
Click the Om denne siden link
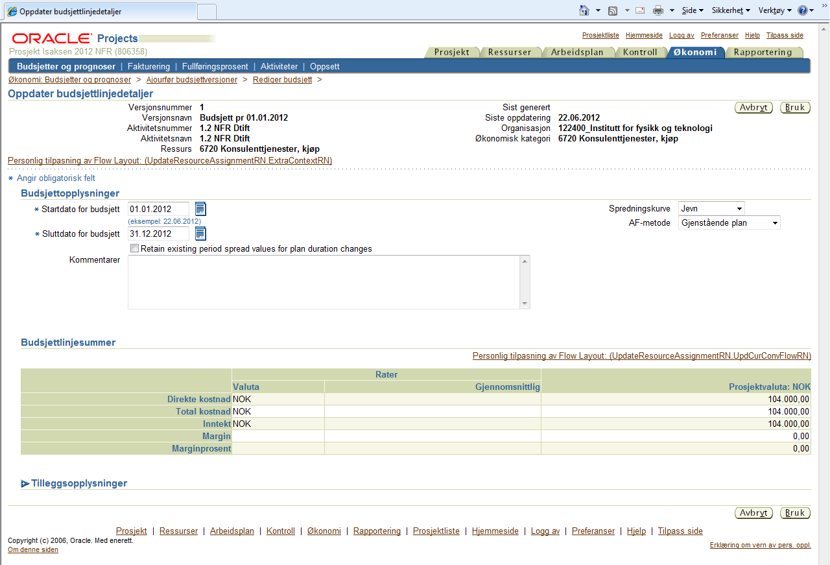33,549
